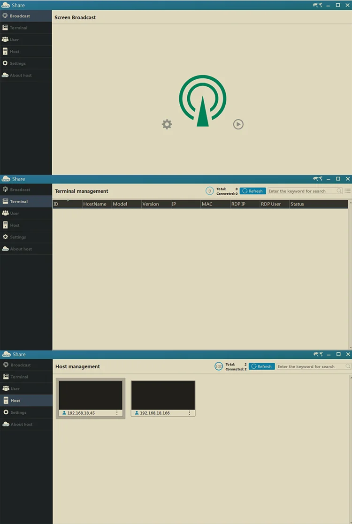The width and height of the screenshot is (352, 524).
Task: Sort by the HostName column header
Action: 97,204
